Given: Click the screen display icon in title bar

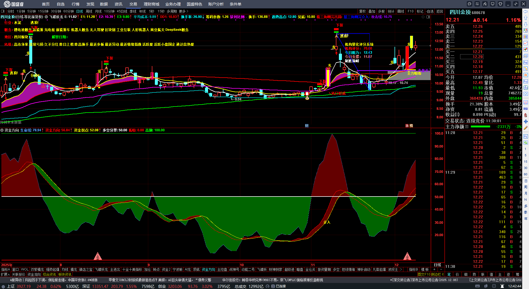Looking at the screenshot, I should [x=493, y=4].
